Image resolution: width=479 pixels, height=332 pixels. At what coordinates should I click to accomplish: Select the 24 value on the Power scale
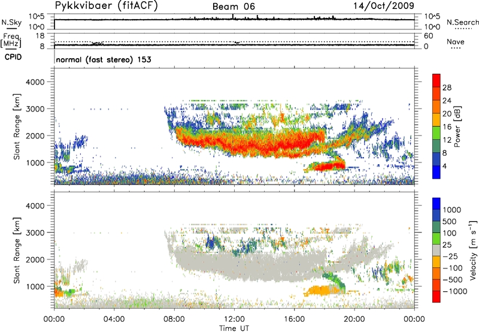point(447,101)
